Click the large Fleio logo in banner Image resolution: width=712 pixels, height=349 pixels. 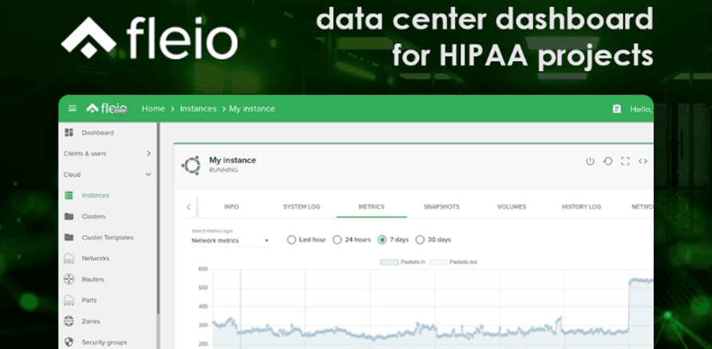click(x=149, y=38)
